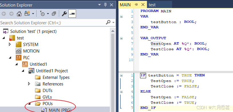The image size is (233, 112).
Task: Click the PLC node icon
Action: click(19, 57)
